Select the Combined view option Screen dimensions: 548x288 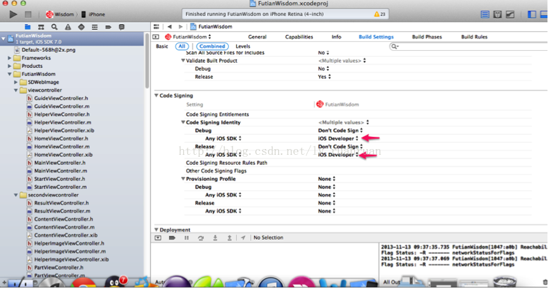tap(212, 46)
